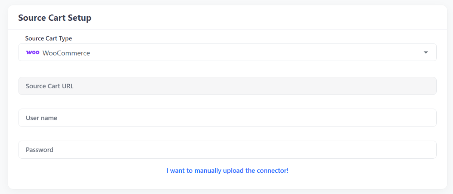Image resolution: width=453 pixels, height=194 pixels.
Task: Click the dropdown caret arrow icon
Action: pyautogui.click(x=425, y=52)
